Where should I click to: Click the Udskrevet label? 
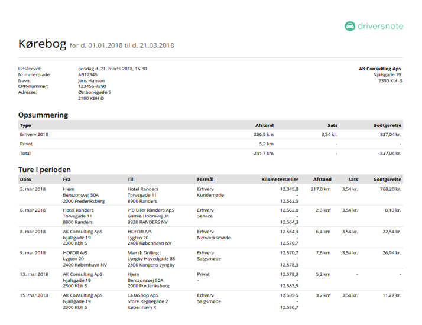click(x=30, y=69)
